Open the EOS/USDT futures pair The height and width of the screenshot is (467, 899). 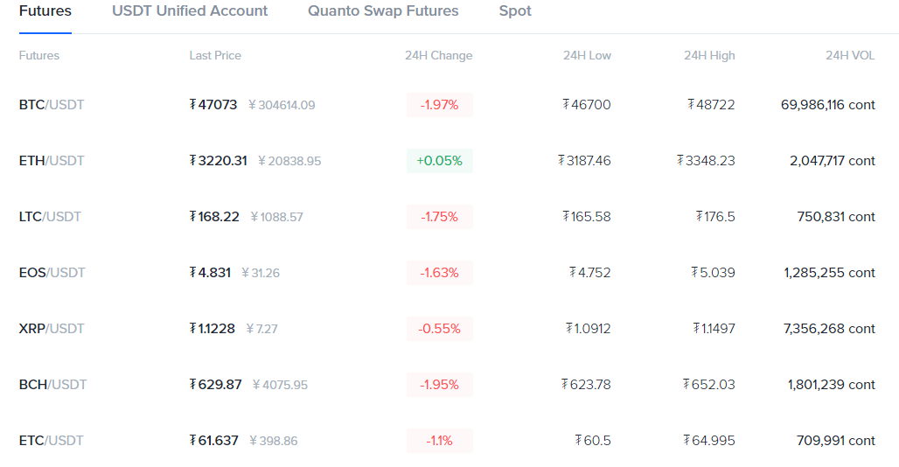[x=52, y=273]
